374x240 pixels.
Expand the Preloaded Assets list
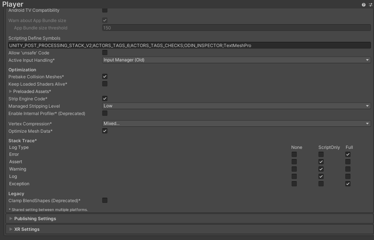(11, 91)
